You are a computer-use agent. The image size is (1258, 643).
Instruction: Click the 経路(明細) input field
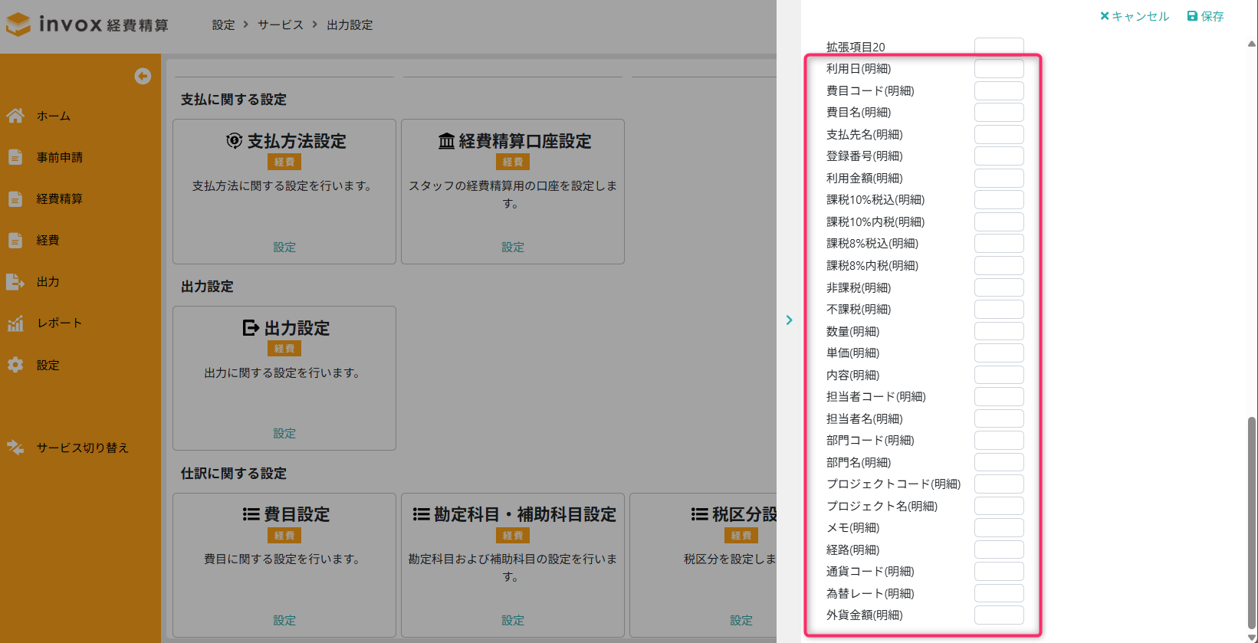tap(999, 550)
